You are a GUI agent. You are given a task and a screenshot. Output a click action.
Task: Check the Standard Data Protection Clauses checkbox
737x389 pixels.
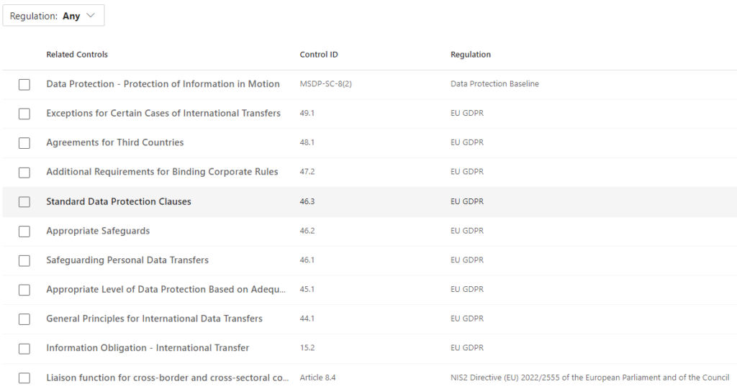[x=24, y=202]
